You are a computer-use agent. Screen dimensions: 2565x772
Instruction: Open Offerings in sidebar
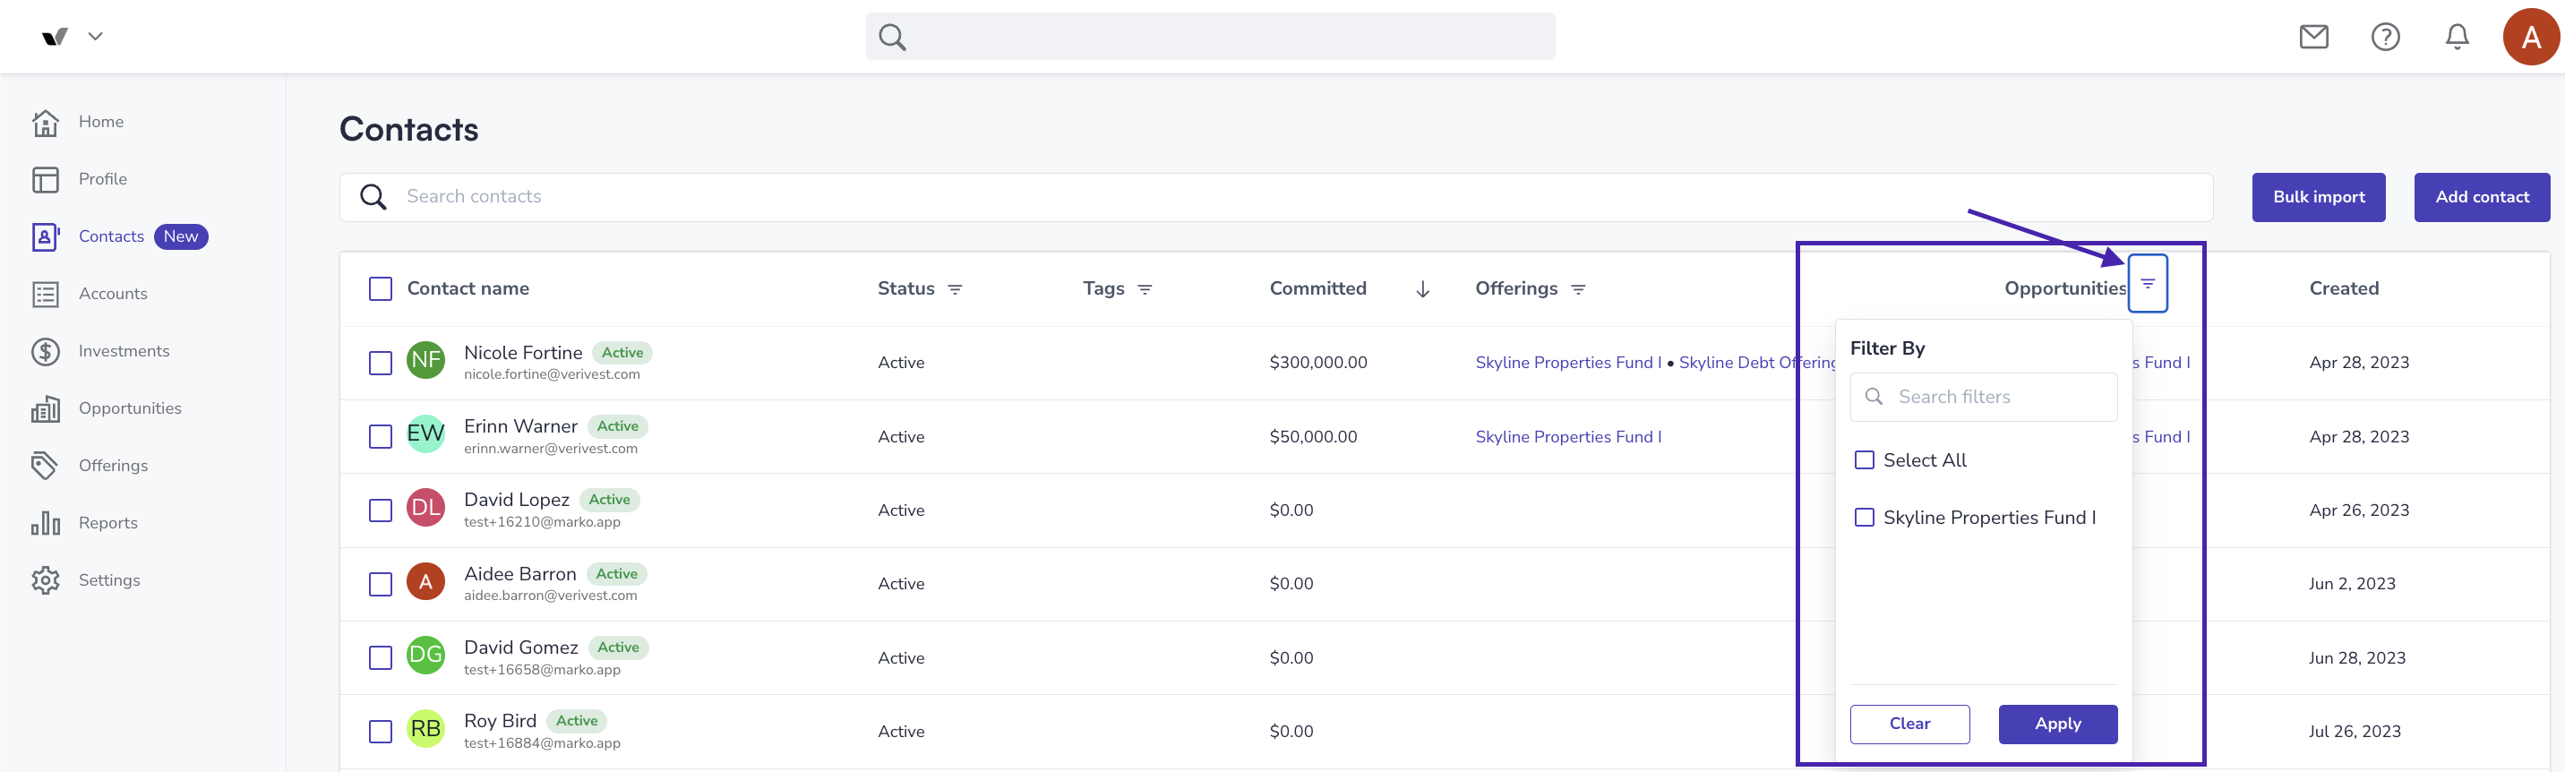tap(113, 465)
